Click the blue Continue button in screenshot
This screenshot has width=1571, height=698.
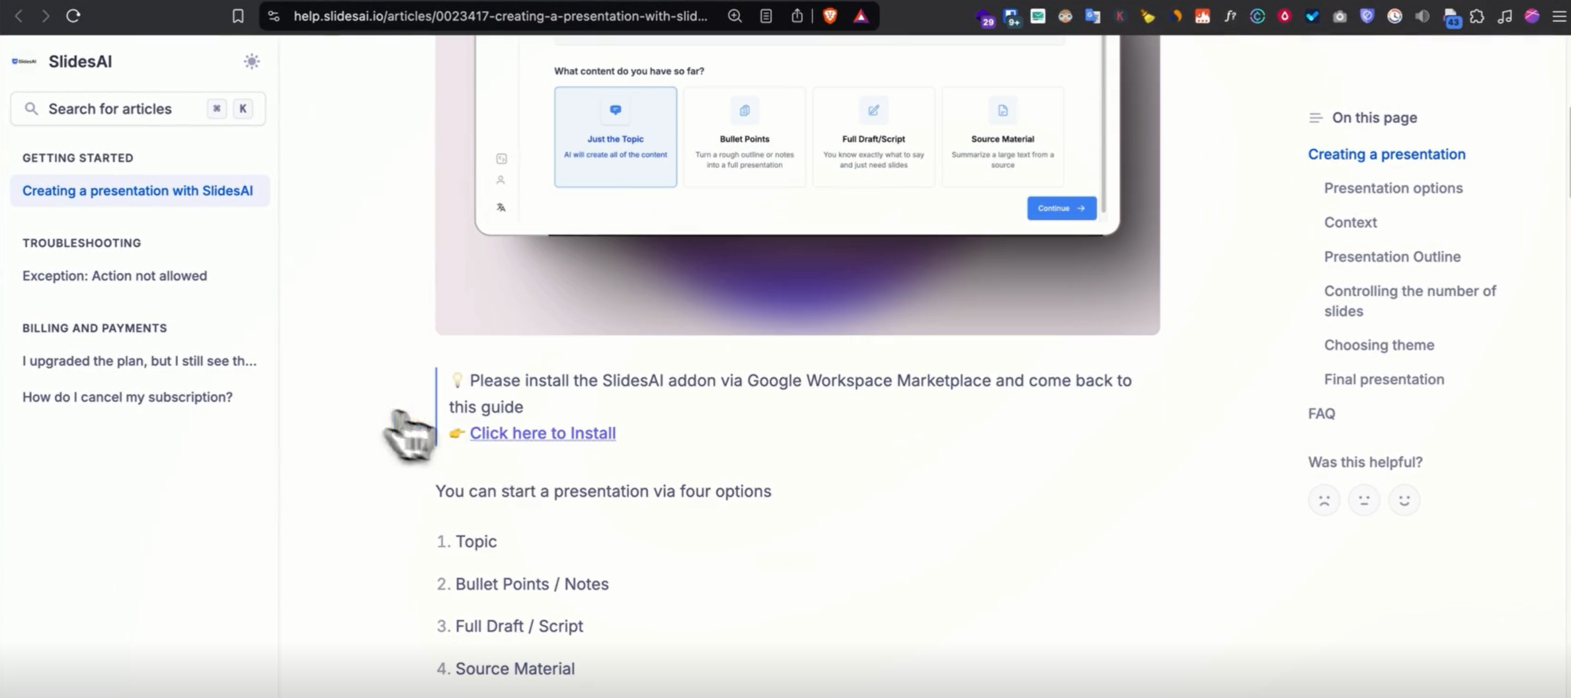tap(1061, 208)
